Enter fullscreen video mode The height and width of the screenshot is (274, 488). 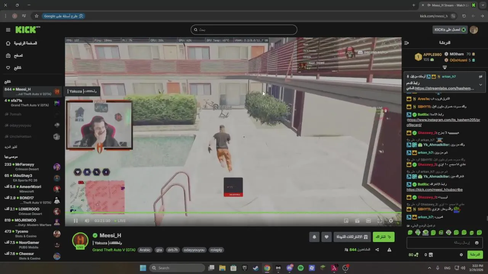[x=380, y=221]
